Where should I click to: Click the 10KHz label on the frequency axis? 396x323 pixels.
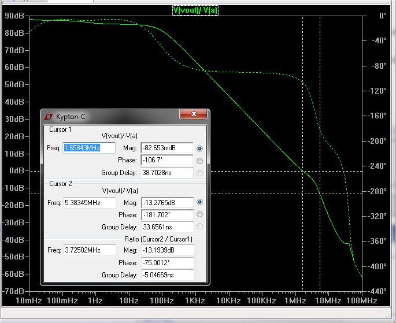pyautogui.click(x=228, y=301)
